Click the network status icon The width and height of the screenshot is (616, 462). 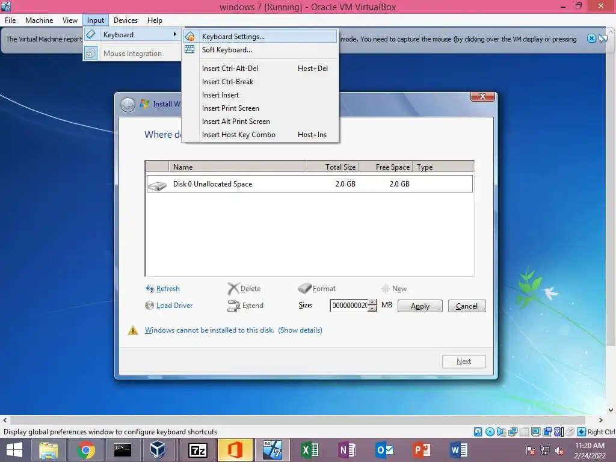(x=513, y=432)
